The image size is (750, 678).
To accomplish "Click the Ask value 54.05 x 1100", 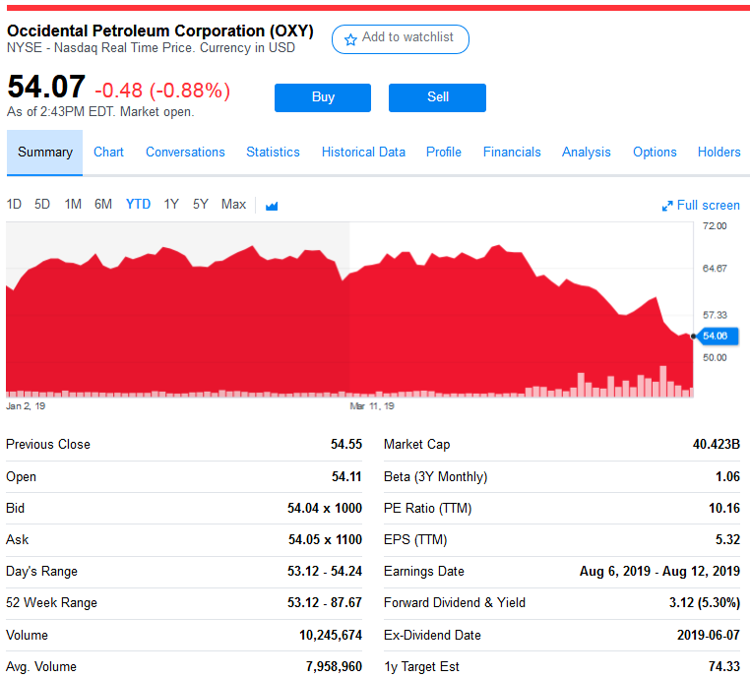I will click(325, 540).
